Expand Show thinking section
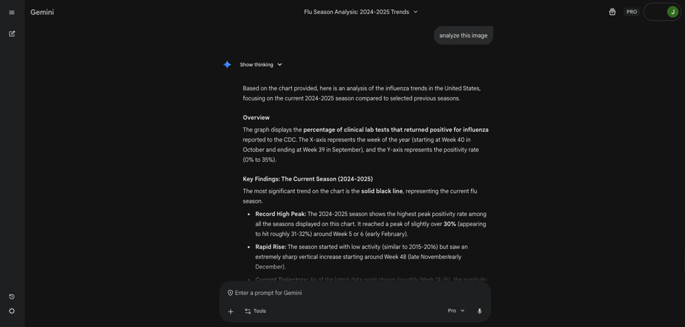 click(x=261, y=65)
